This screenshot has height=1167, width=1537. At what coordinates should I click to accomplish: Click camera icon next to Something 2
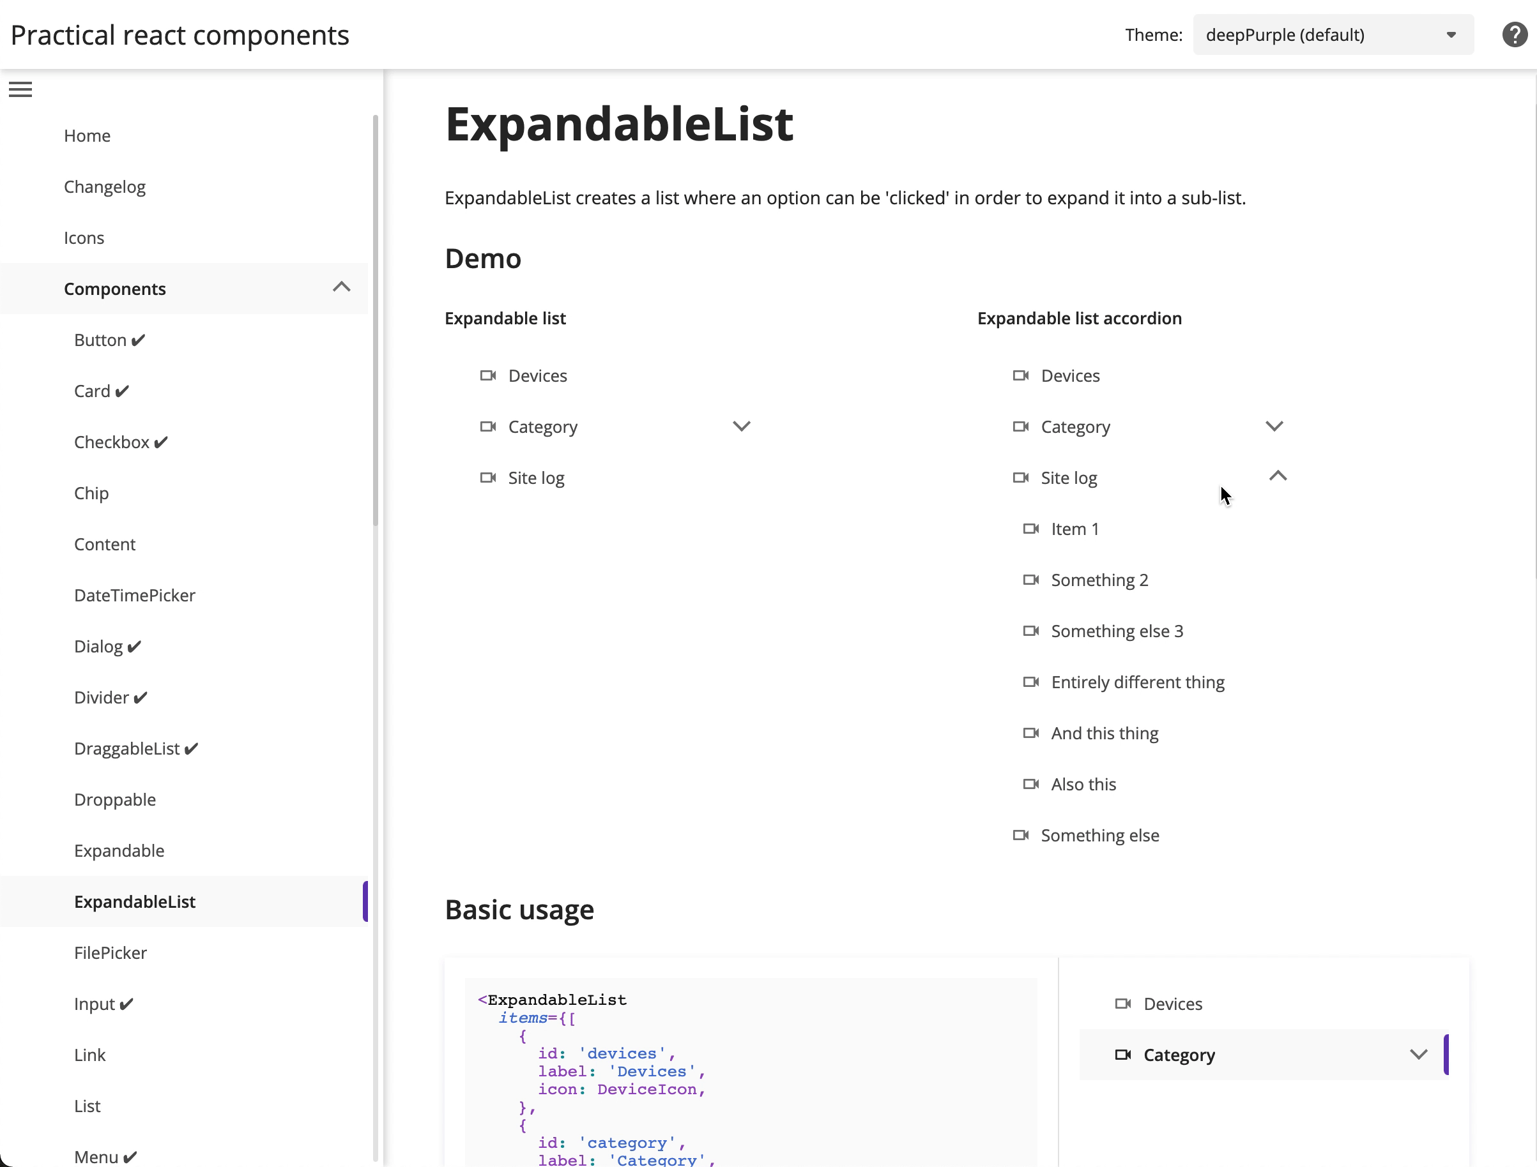point(1030,580)
